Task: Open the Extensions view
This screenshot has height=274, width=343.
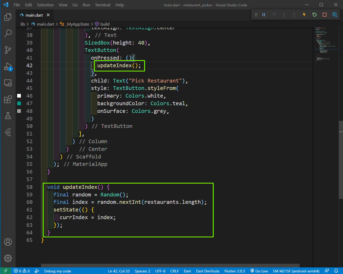Action: point(8,99)
